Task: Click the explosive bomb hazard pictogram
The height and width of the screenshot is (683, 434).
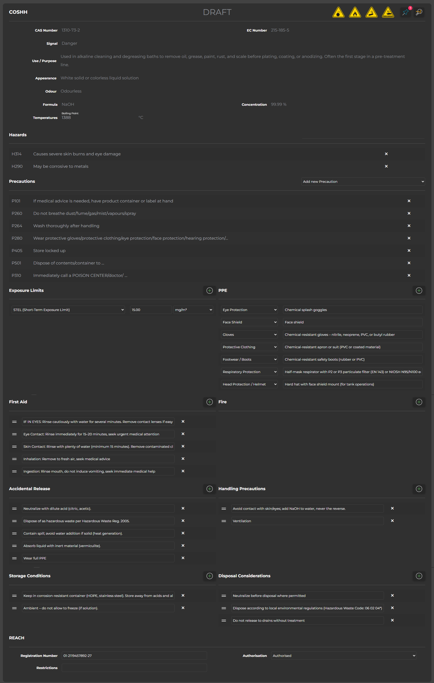Action: 338,12
